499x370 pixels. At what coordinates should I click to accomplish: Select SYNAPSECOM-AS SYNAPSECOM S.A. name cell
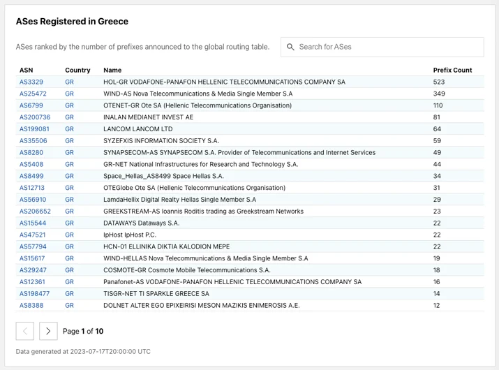[239, 153]
